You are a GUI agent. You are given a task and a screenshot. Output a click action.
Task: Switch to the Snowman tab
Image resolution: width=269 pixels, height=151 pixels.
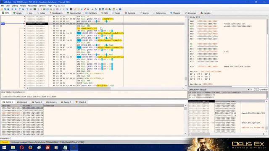(190, 13)
